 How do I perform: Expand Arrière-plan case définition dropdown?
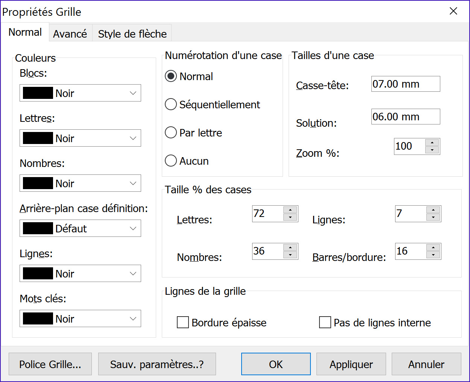click(80, 228)
